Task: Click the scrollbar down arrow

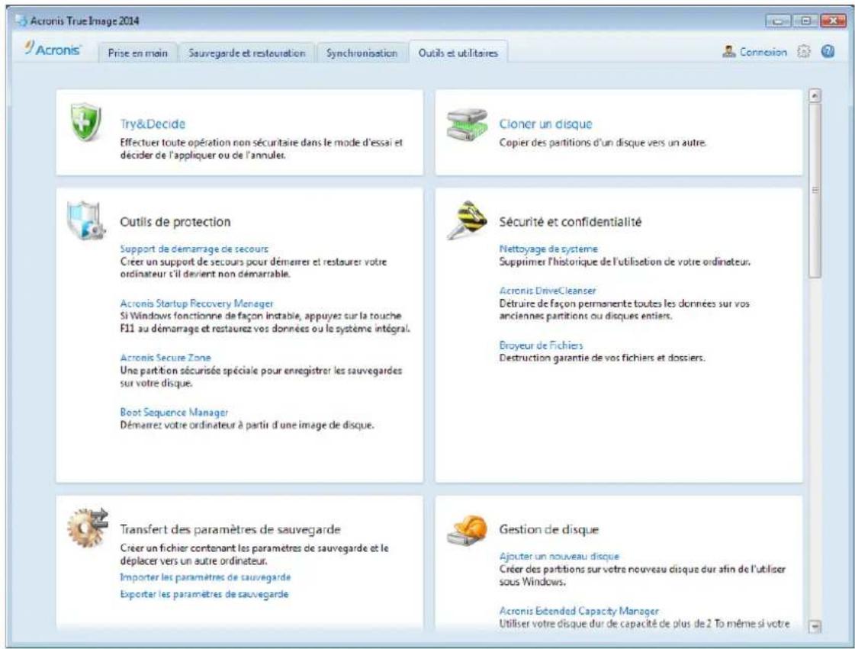Action: click(815, 627)
